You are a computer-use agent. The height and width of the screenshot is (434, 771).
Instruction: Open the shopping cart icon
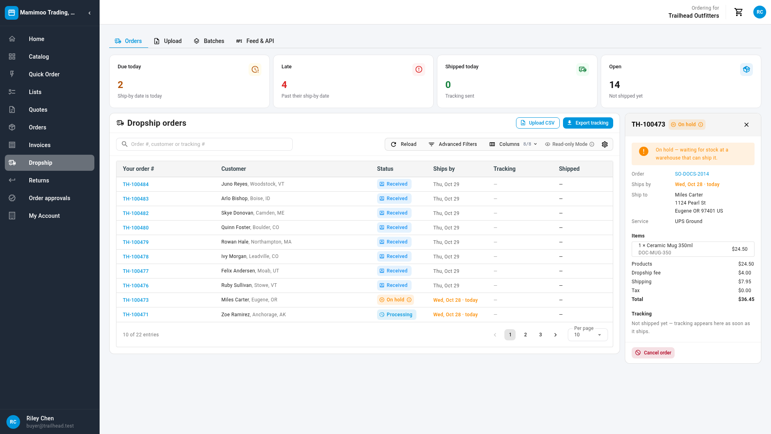point(738,12)
